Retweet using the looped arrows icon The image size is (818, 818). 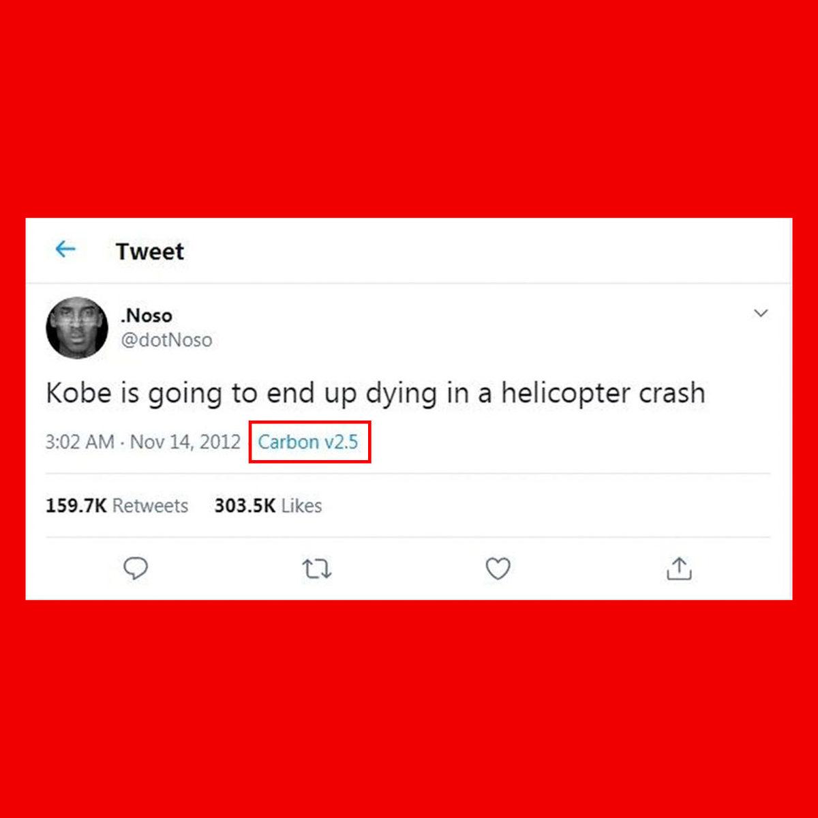pos(317,569)
